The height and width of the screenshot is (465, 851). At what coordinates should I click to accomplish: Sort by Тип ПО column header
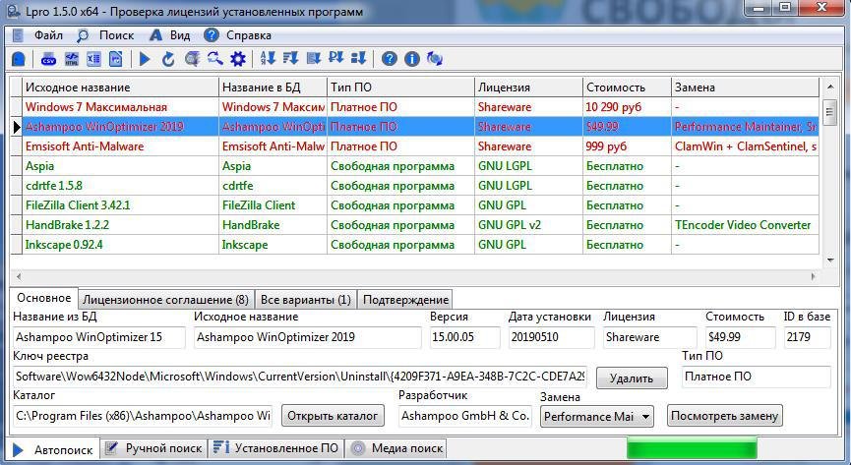[401, 87]
